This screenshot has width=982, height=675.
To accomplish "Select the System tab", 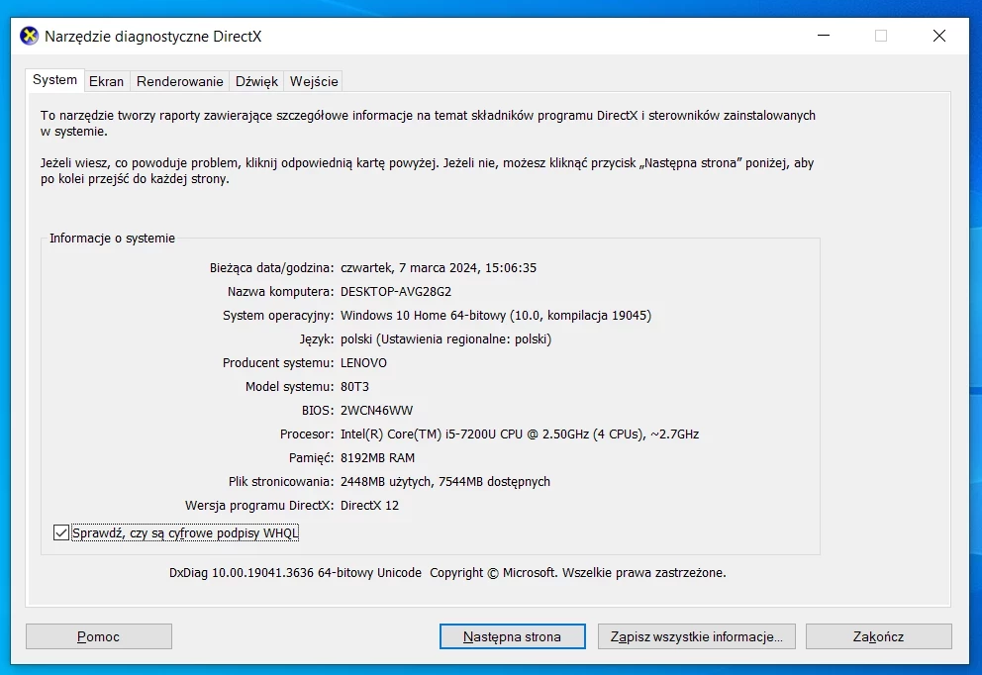I will [55, 80].
